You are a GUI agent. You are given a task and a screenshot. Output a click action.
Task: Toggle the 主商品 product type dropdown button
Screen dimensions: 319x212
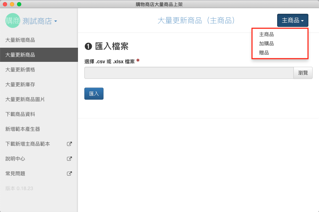tap(292, 20)
